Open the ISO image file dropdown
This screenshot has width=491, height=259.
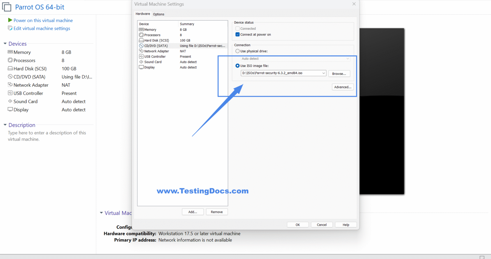[323, 73]
